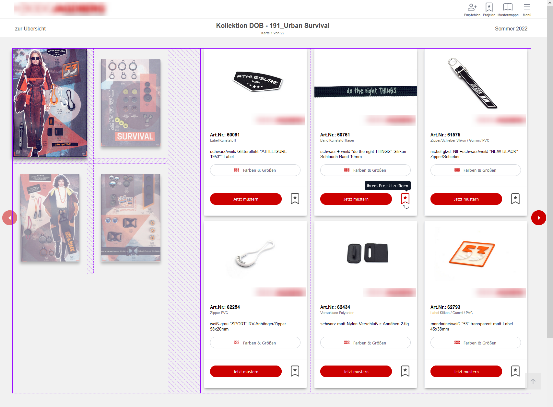
Task: Click Jetzt mustern for article 62793
Action: click(x=466, y=371)
